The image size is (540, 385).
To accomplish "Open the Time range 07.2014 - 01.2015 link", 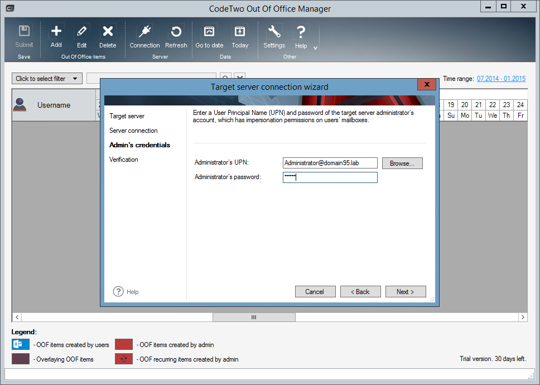I will (x=501, y=79).
